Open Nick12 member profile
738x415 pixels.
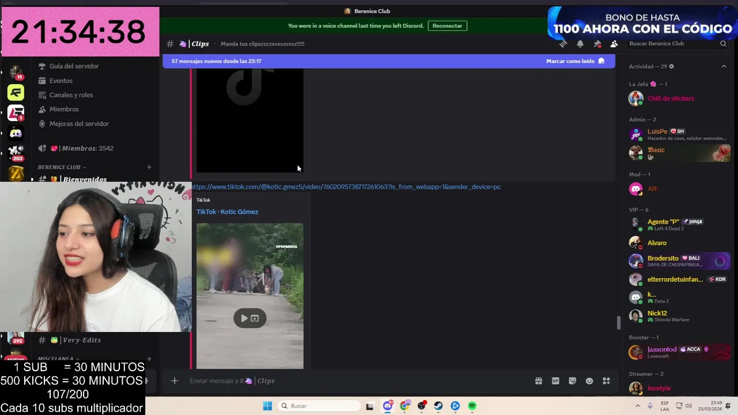[x=679, y=316]
